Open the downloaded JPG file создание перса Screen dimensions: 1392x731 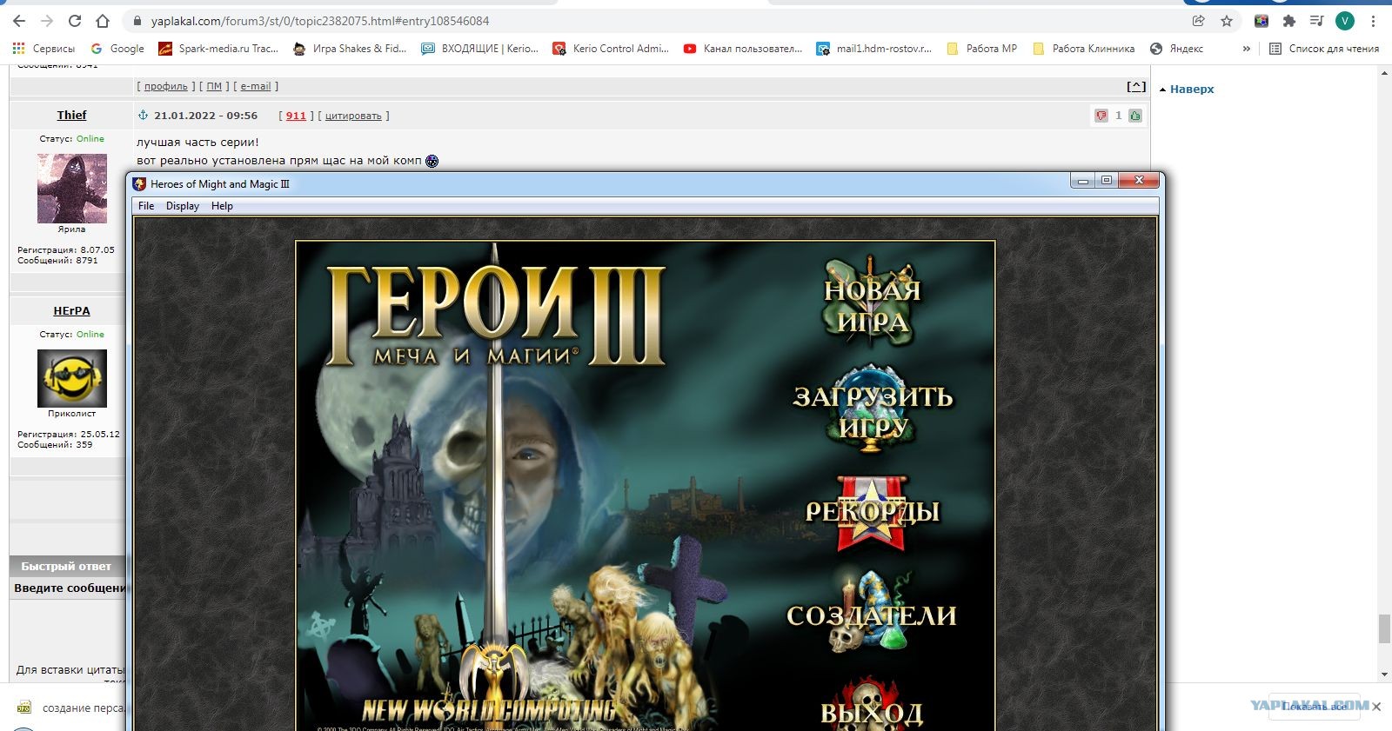click(x=71, y=708)
